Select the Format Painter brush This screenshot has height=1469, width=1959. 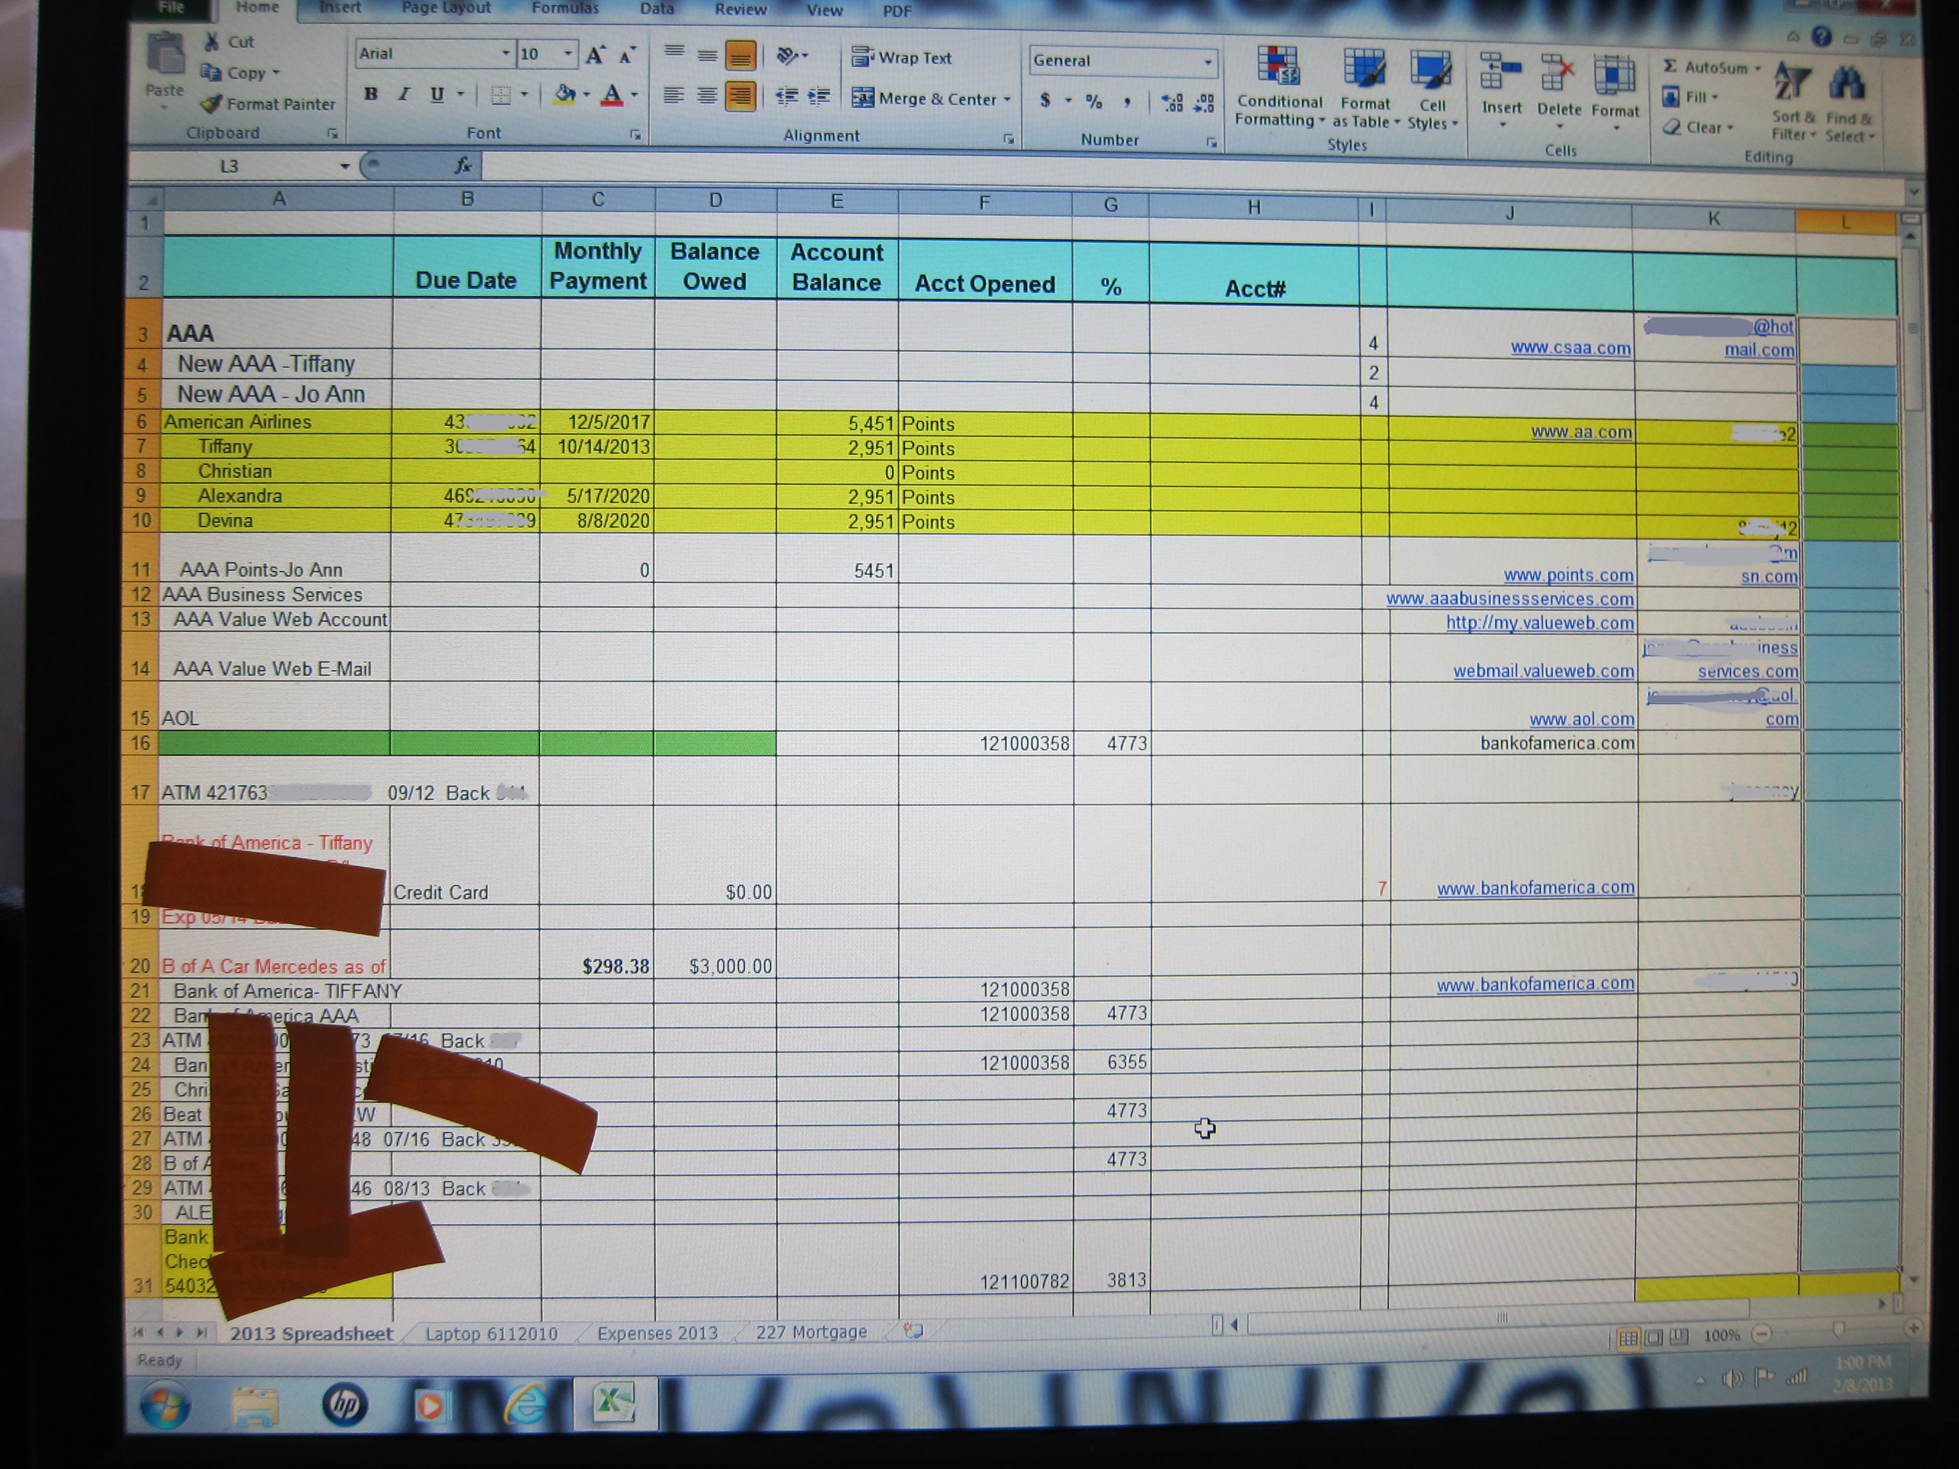coord(212,104)
